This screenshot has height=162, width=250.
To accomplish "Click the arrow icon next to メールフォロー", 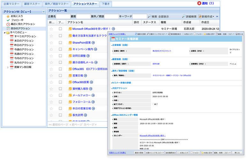I will click(x=93, y=95).
